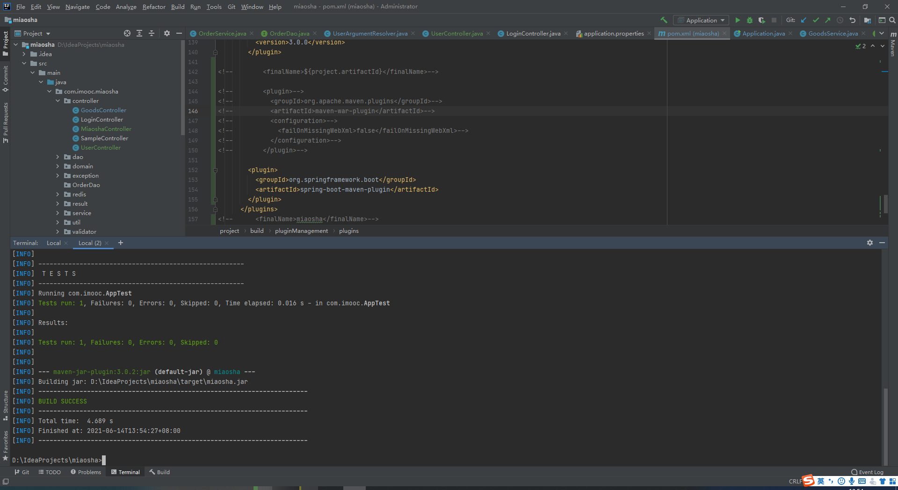898x490 pixels.
Task: Open Search Everywhere magnifier icon
Action: pos(892,20)
